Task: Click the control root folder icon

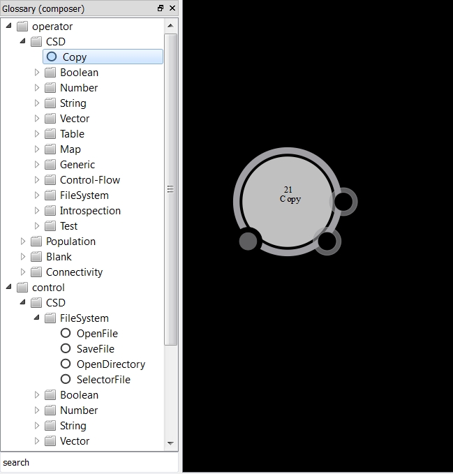Action: pyautogui.click(x=22, y=287)
